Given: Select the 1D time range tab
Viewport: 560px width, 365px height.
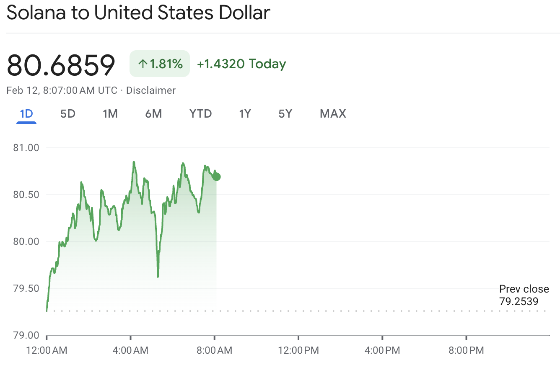Looking at the screenshot, I should (x=26, y=113).
